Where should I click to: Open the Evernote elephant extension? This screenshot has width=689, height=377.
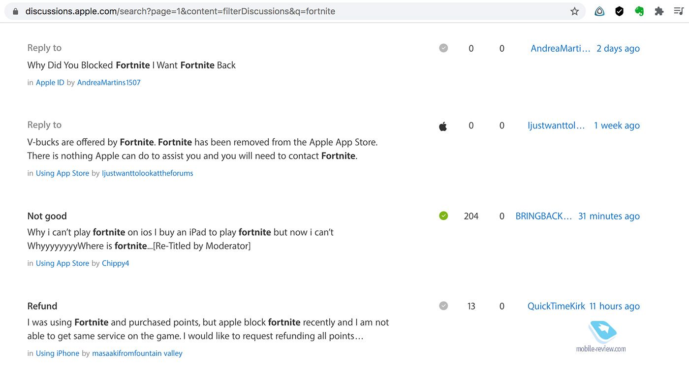[639, 11]
